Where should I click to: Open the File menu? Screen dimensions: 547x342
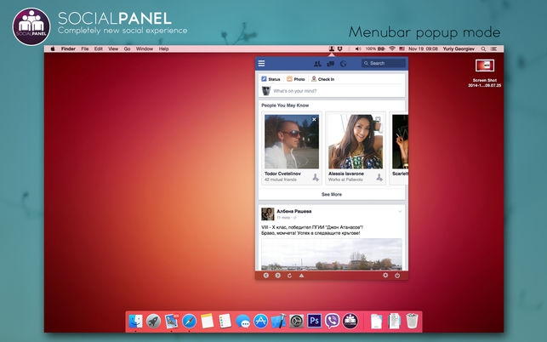tap(85, 48)
